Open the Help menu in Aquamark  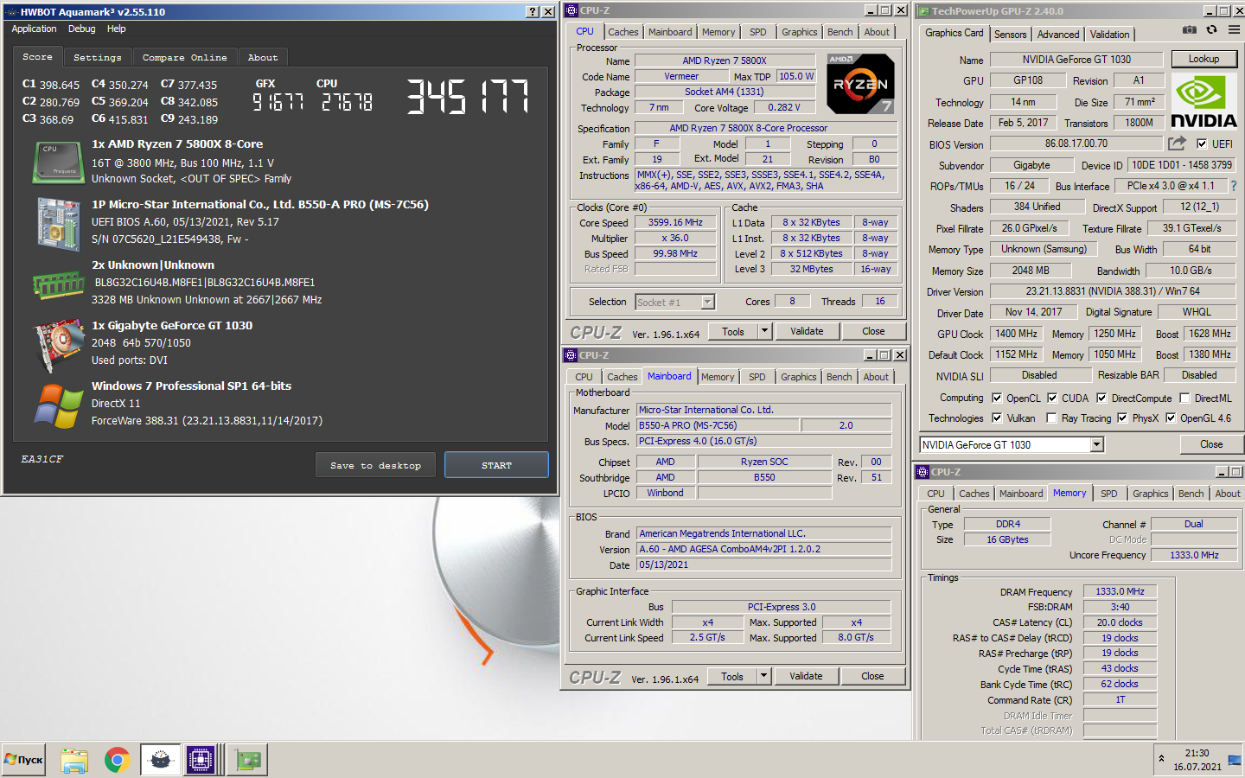click(x=116, y=29)
